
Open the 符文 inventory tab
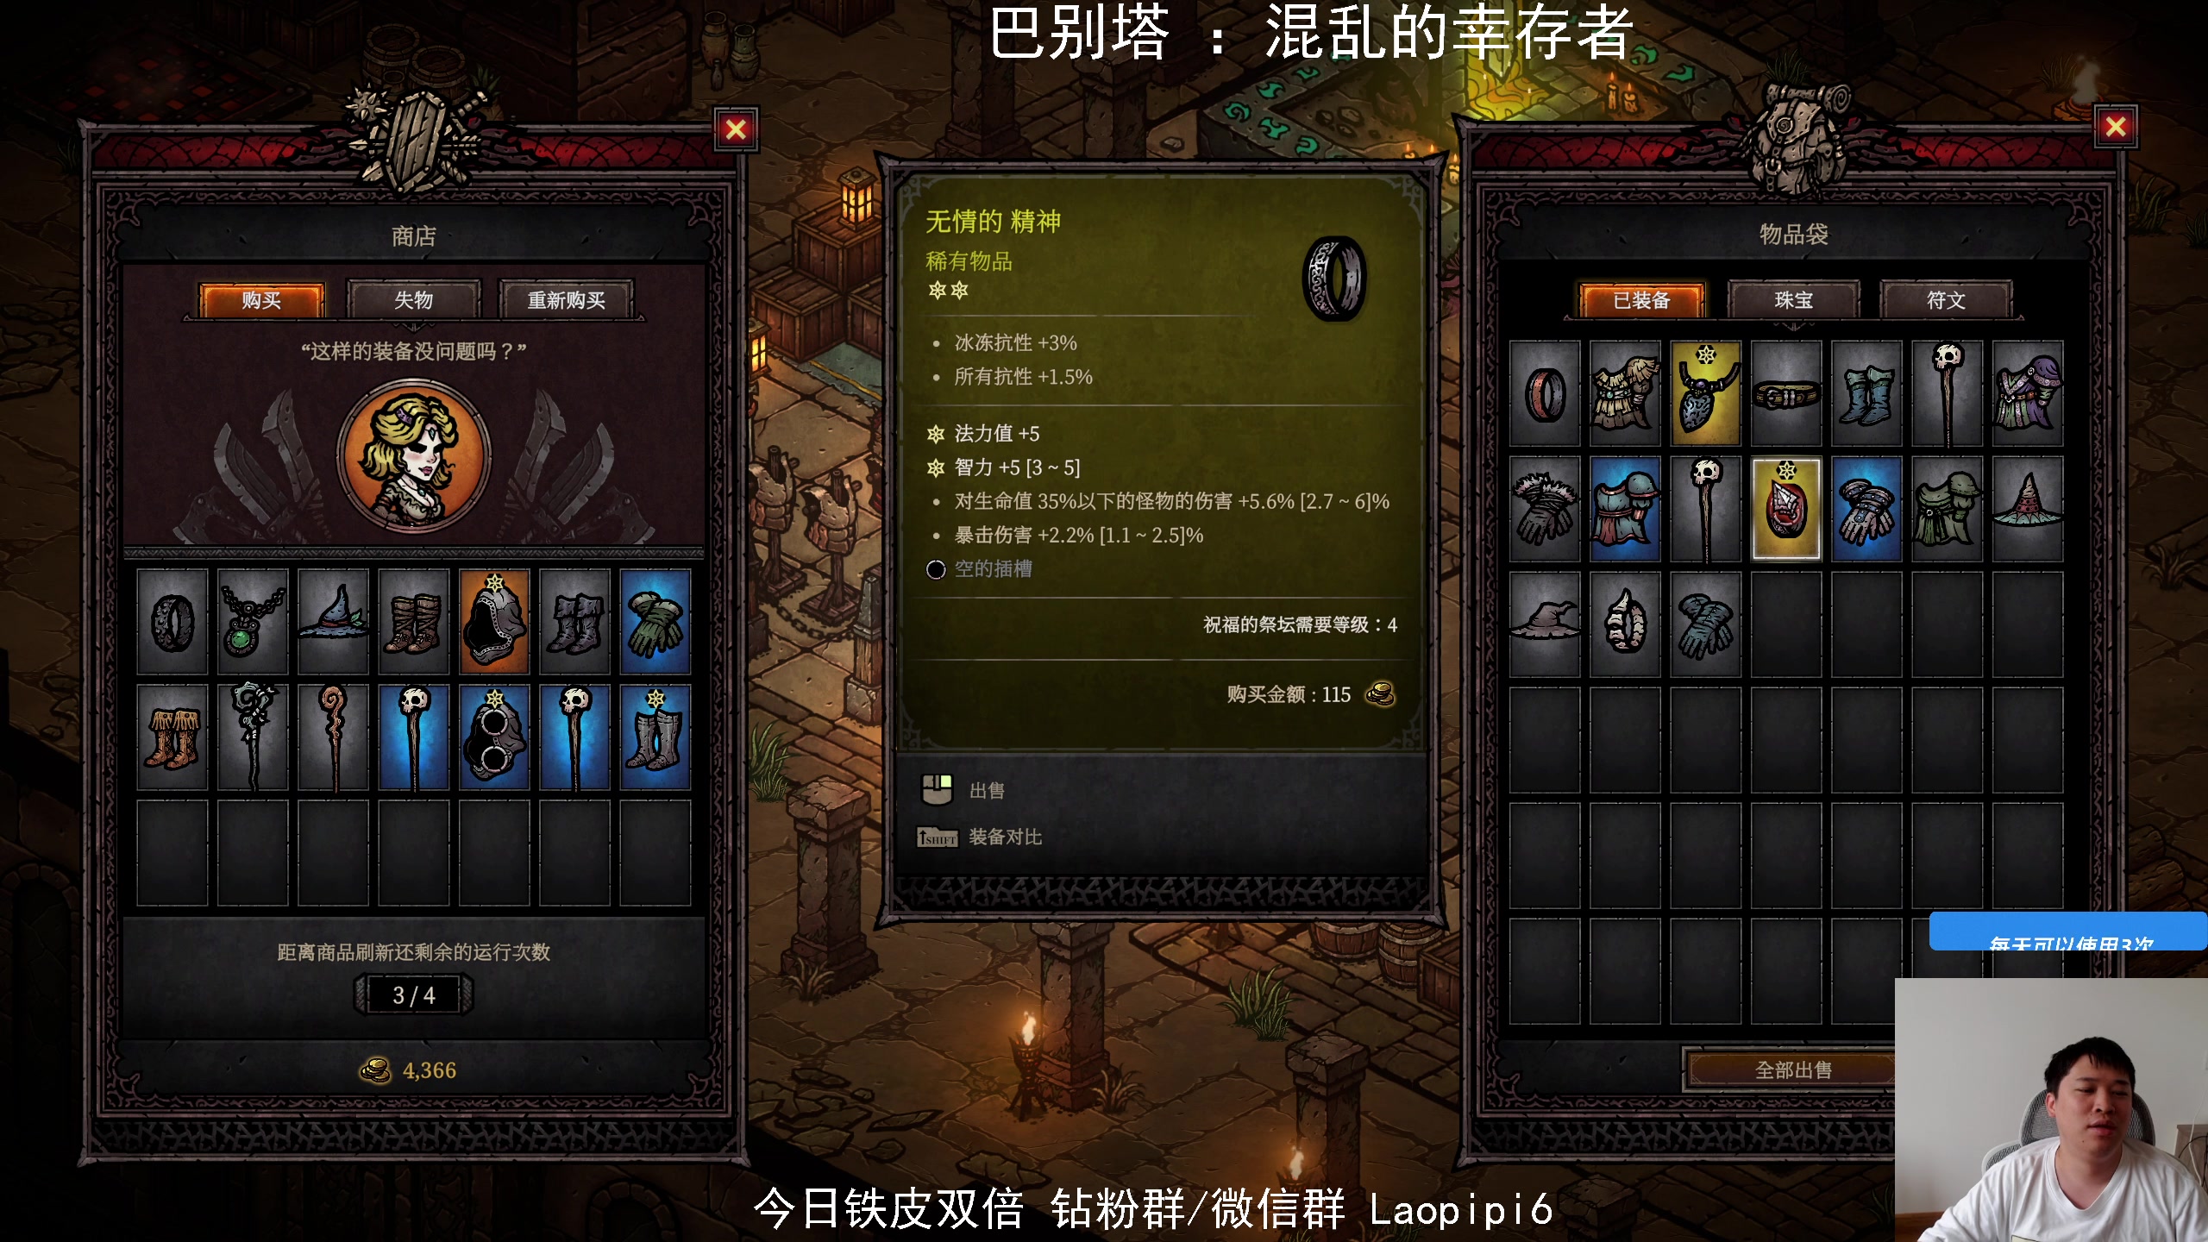click(x=1947, y=300)
